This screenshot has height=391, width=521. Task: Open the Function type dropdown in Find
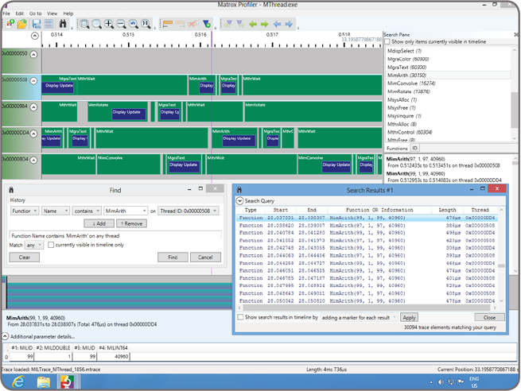pos(25,211)
